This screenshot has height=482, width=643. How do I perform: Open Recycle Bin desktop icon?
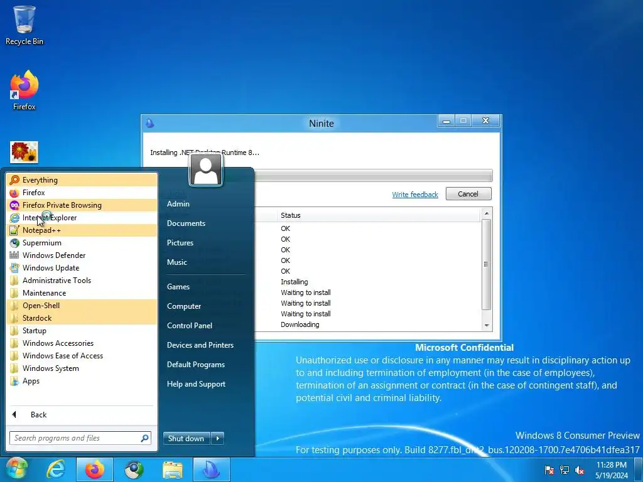point(24,25)
